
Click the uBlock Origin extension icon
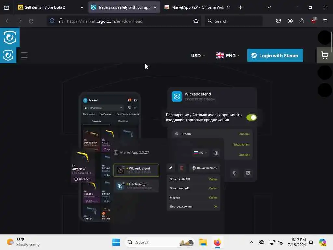coord(314,21)
